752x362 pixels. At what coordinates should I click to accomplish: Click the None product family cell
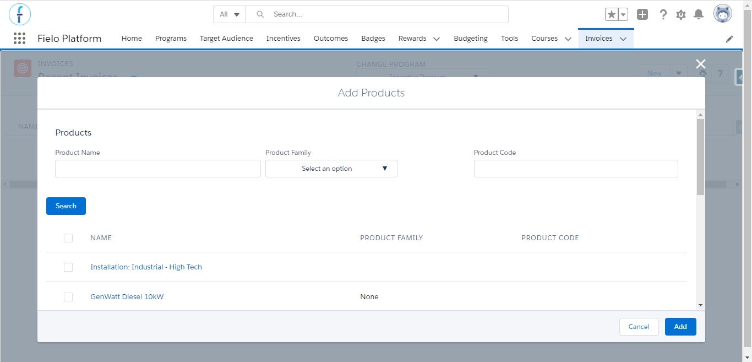pyautogui.click(x=369, y=297)
